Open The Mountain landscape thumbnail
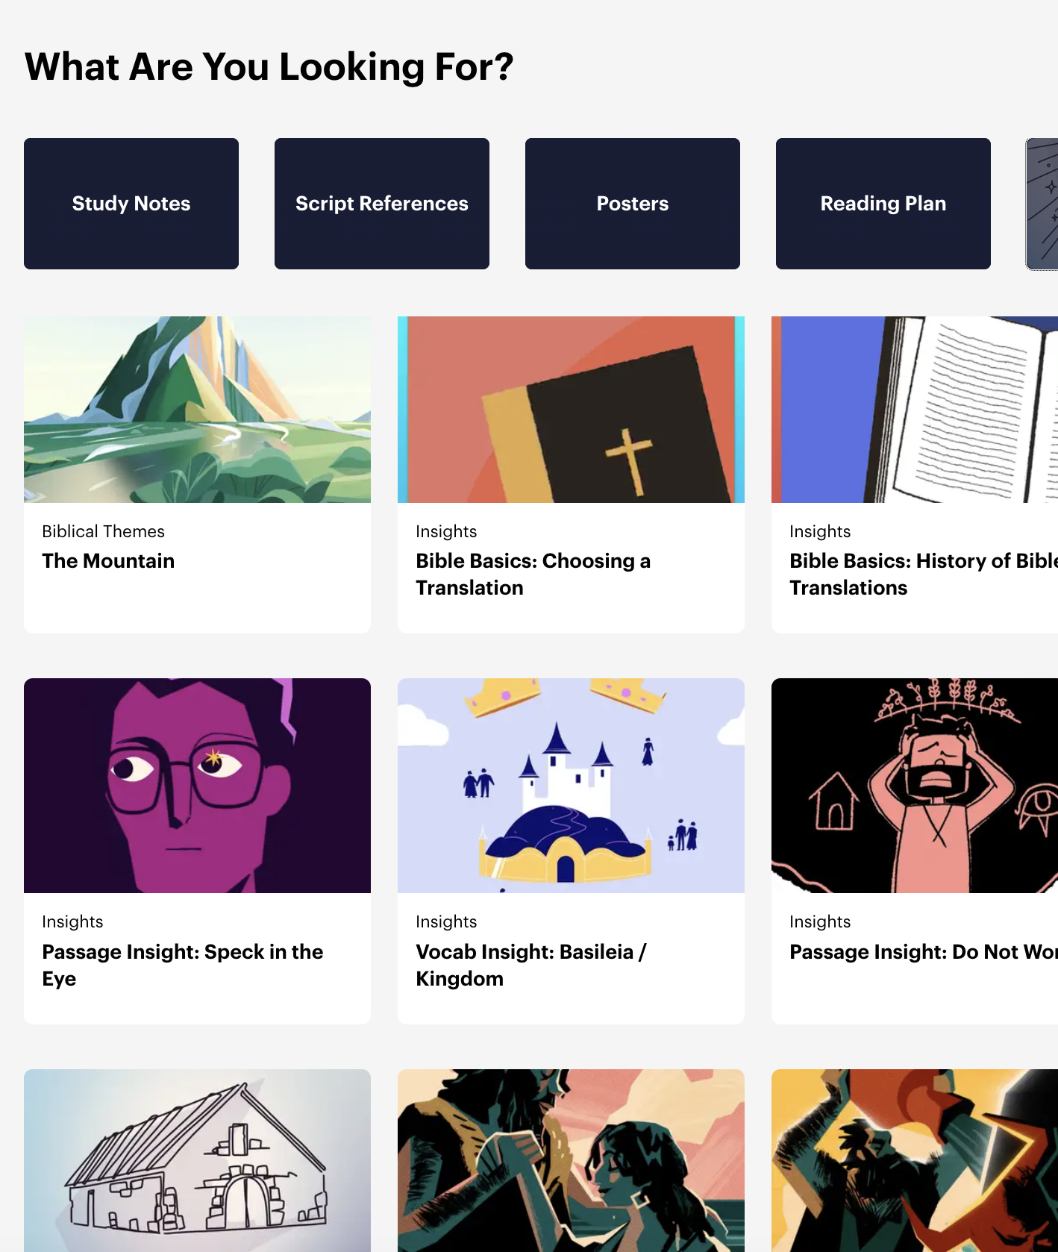The width and height of the screenshot is (1058, 1252). tap(197, 410)
